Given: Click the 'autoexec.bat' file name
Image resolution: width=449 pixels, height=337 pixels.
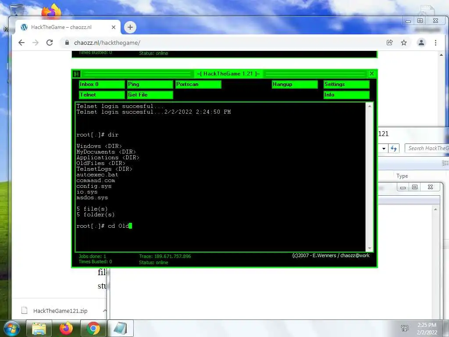Looking at the screenshot, I should click(97, 175).
